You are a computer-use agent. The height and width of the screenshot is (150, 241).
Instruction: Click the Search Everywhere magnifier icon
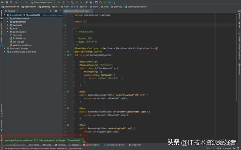pos(101,2)
